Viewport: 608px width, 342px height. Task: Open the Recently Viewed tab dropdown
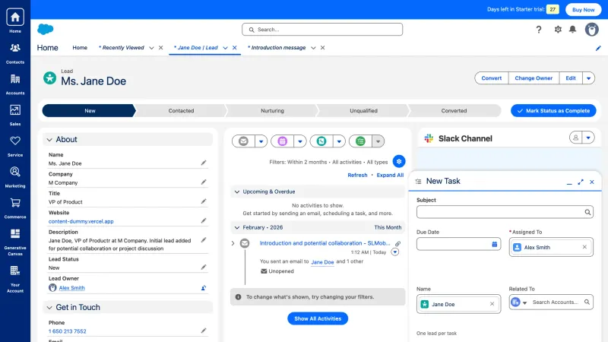pos(151,48)
